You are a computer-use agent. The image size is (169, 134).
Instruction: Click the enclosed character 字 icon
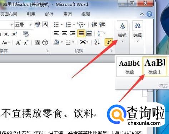45,42
